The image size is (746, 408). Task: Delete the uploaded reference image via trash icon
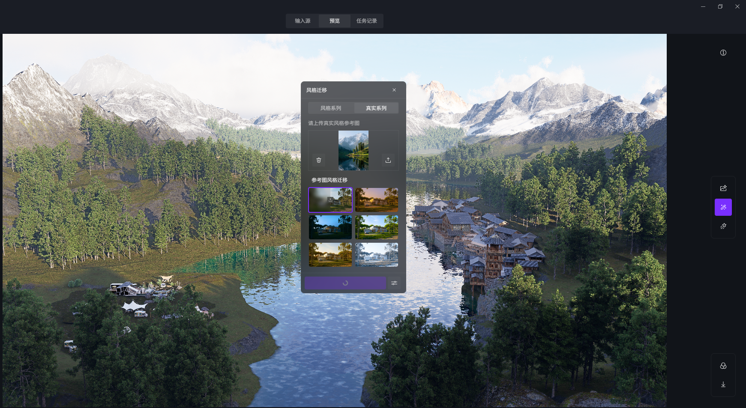[319, 160]
